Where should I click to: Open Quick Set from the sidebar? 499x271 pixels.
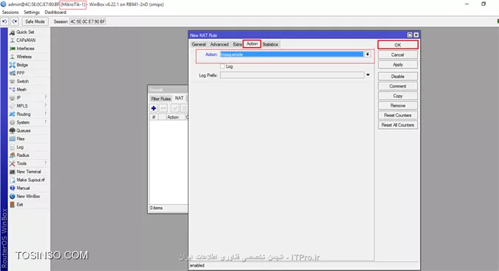25,32
